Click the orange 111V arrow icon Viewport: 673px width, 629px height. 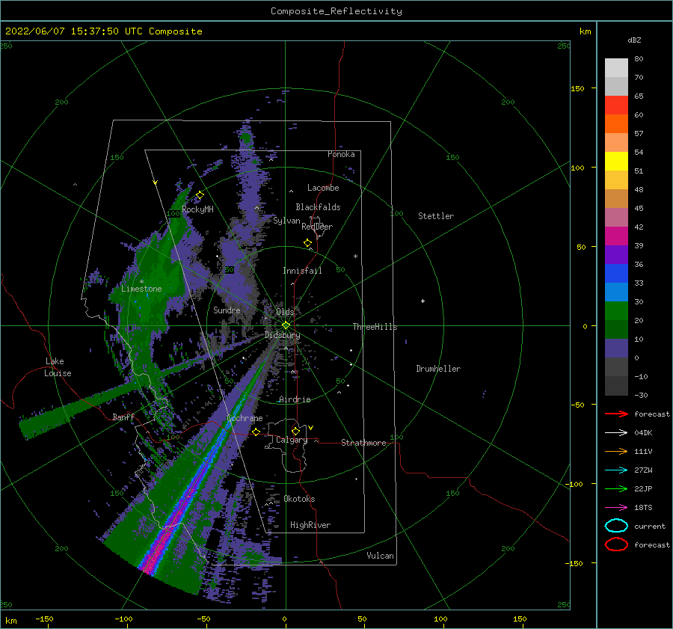pos(616,451)
